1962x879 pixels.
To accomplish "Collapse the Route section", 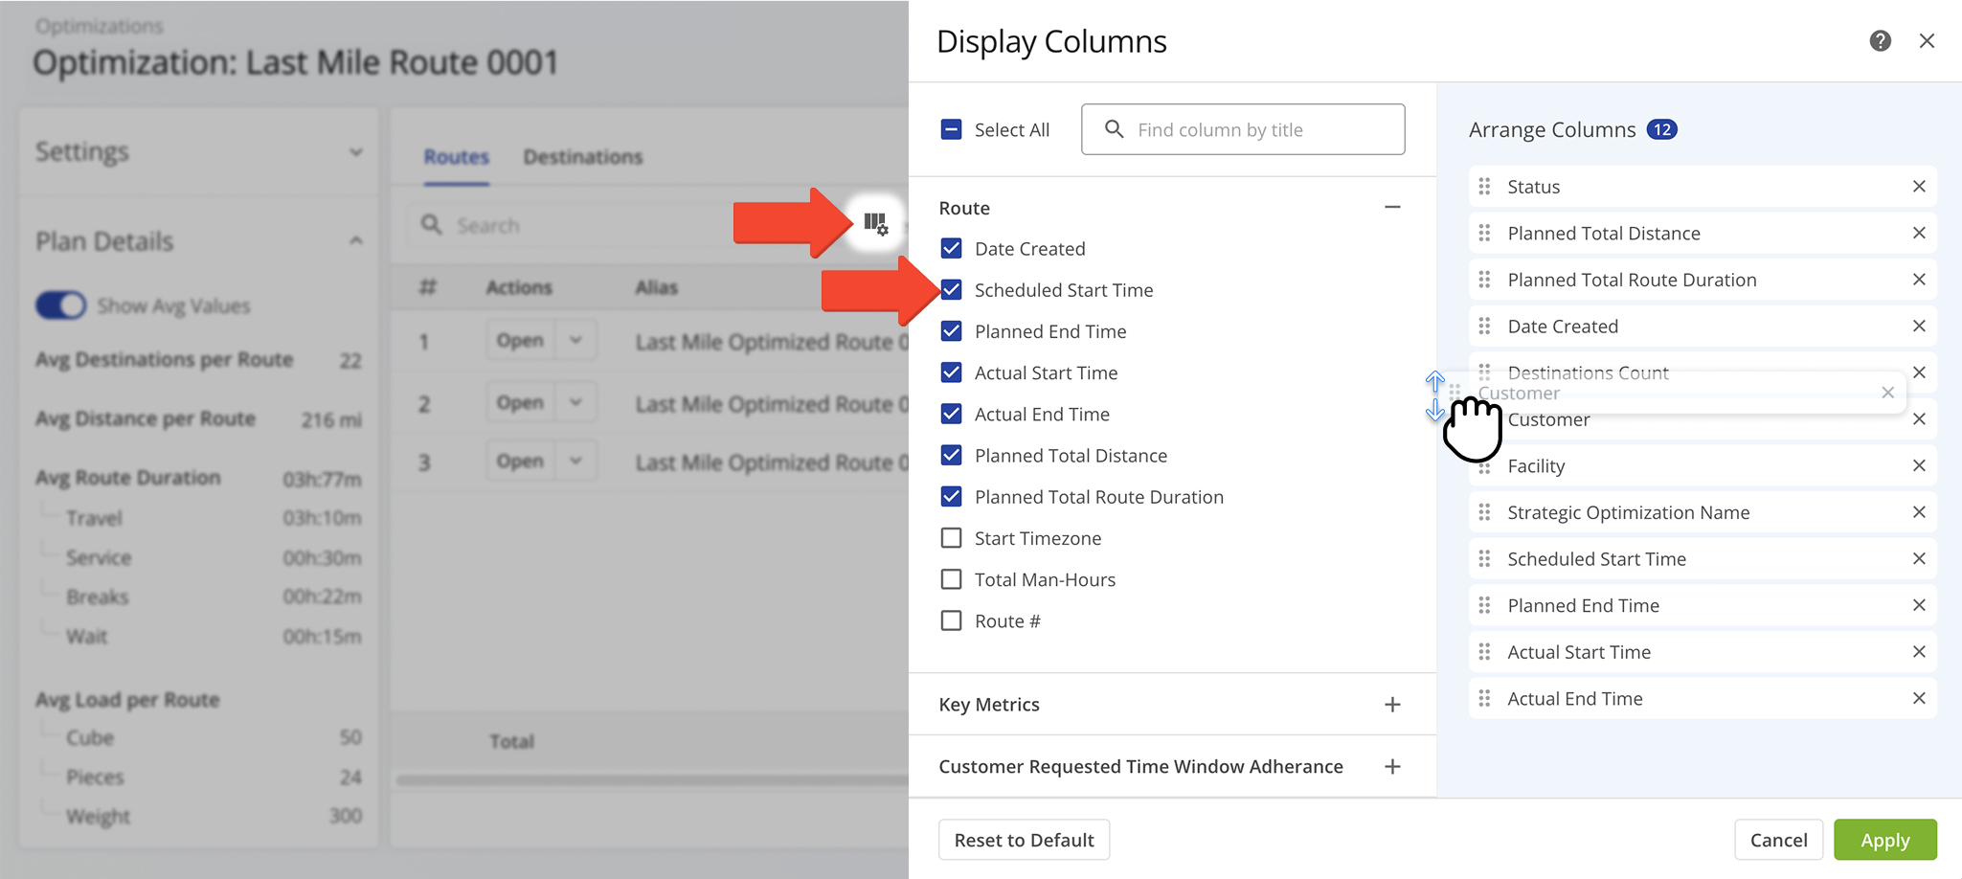I will point(1392,208).
